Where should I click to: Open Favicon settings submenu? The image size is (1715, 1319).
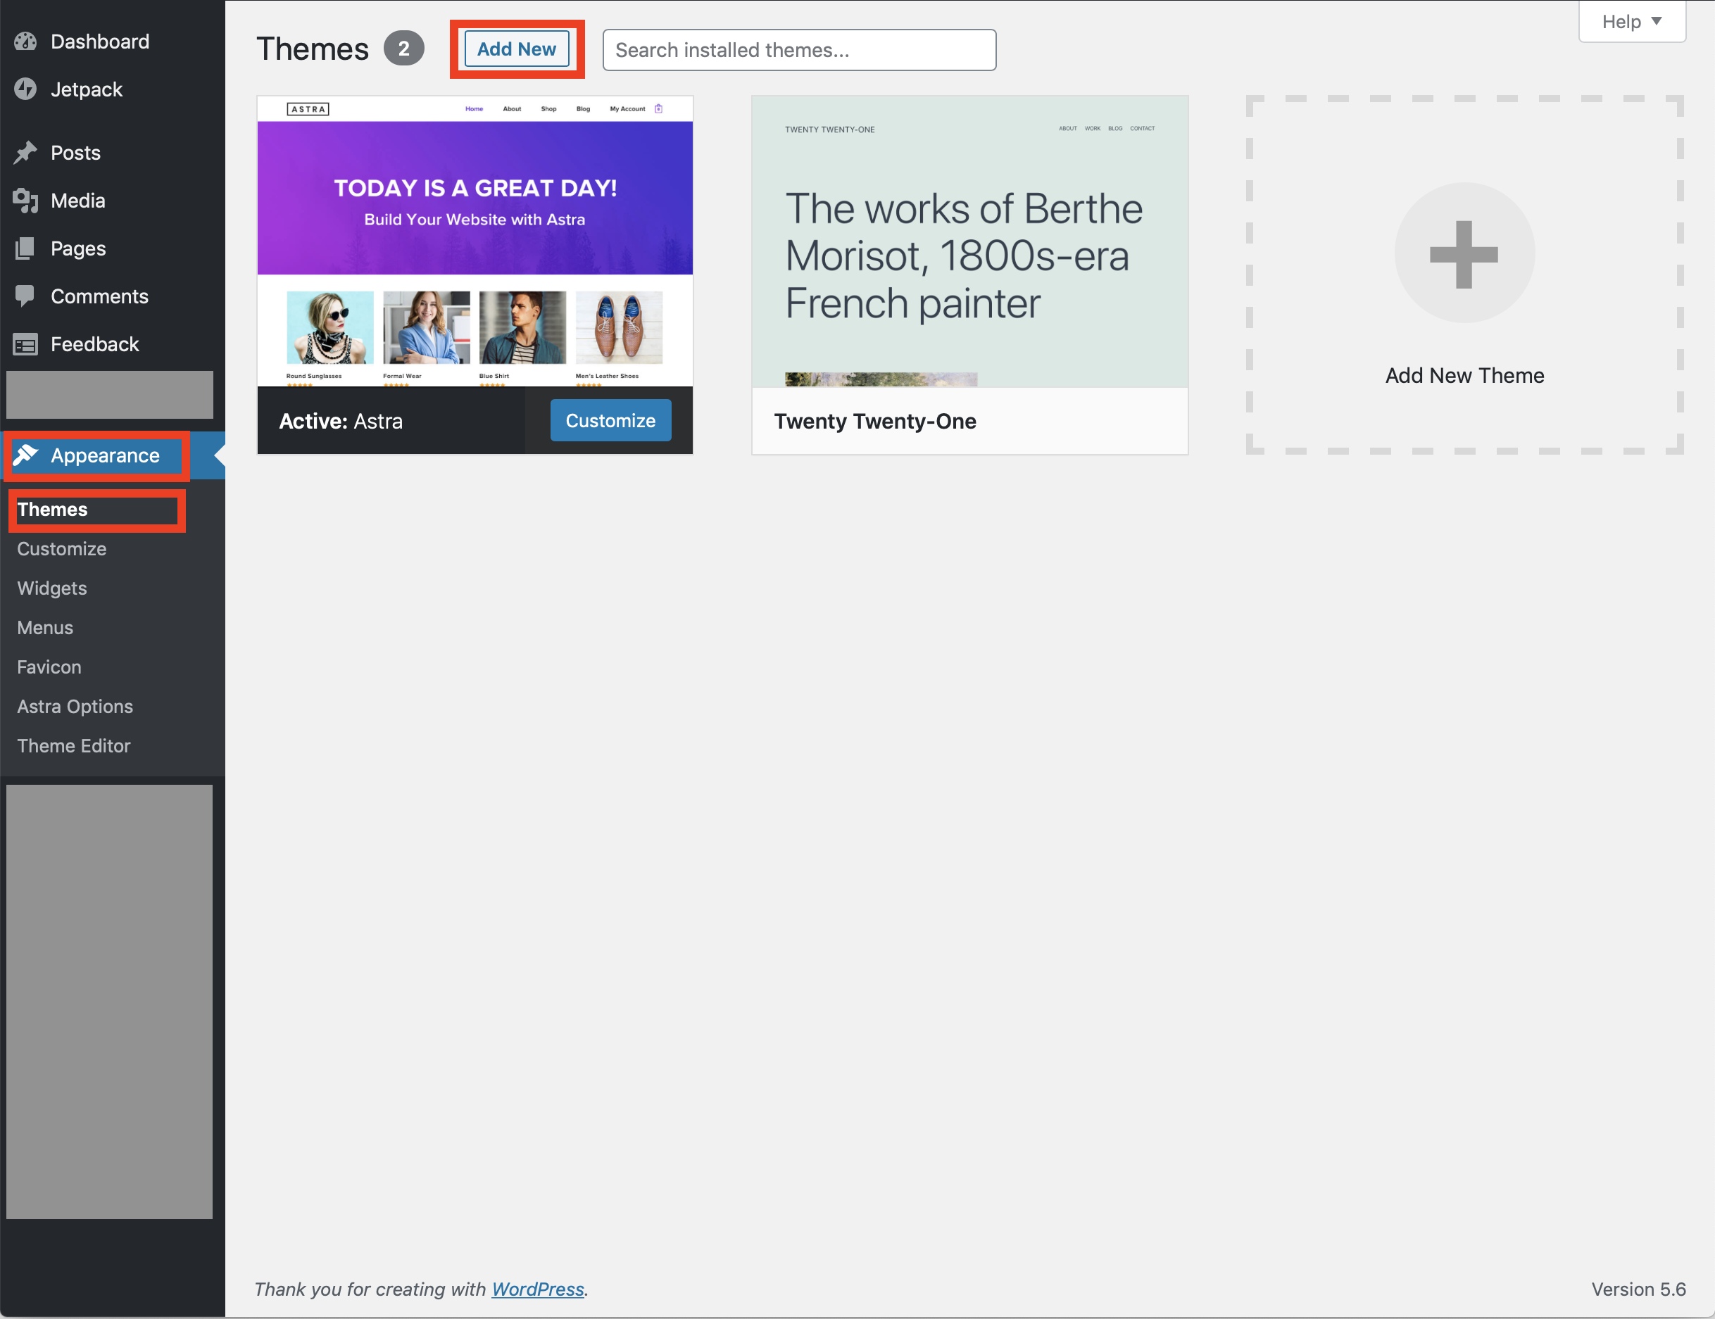point(49,667)
